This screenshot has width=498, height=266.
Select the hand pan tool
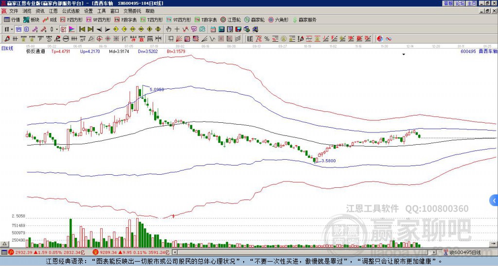tap(168, 30)
